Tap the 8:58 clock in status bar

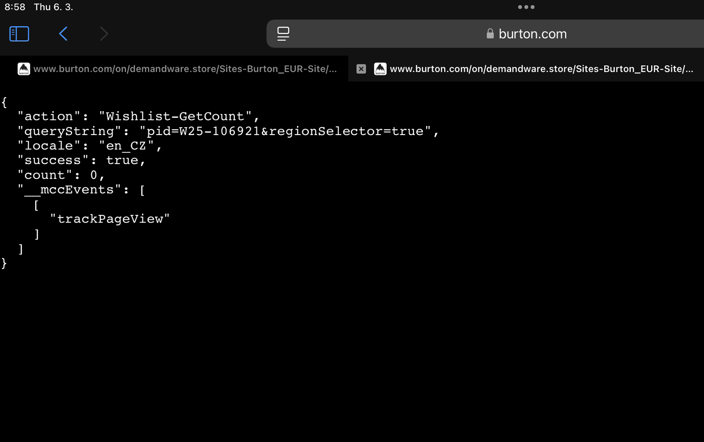pos(15,7)
